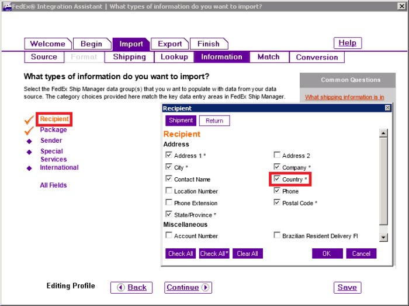
Task: Toggle the City checkbox
Action: point(169,167)
